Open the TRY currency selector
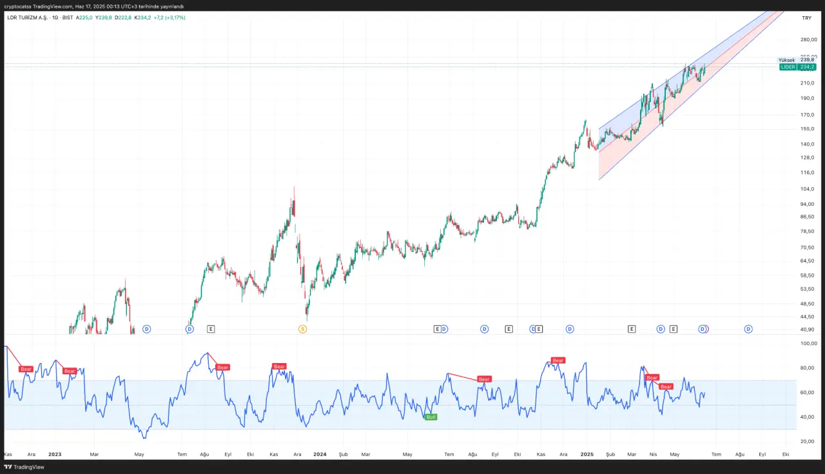This screenshot has height=474, width=825. pos(806,18)
